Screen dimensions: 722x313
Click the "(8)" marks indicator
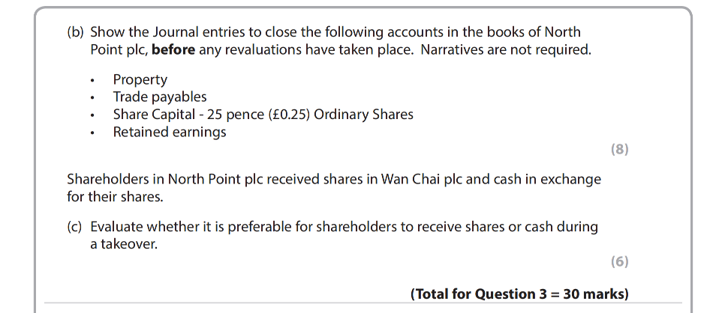[x=620, y=149]
